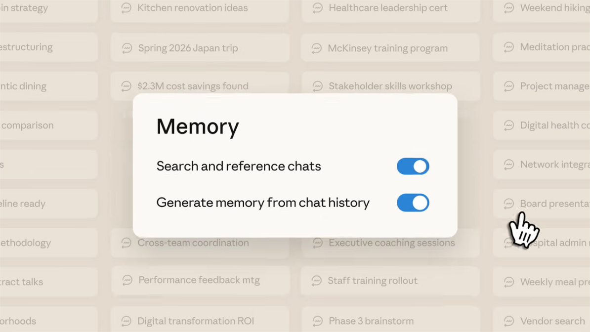Open the Stakeholder skills workshop chat
The width and height of the screenshot is (590, 332).
[390, 86]
